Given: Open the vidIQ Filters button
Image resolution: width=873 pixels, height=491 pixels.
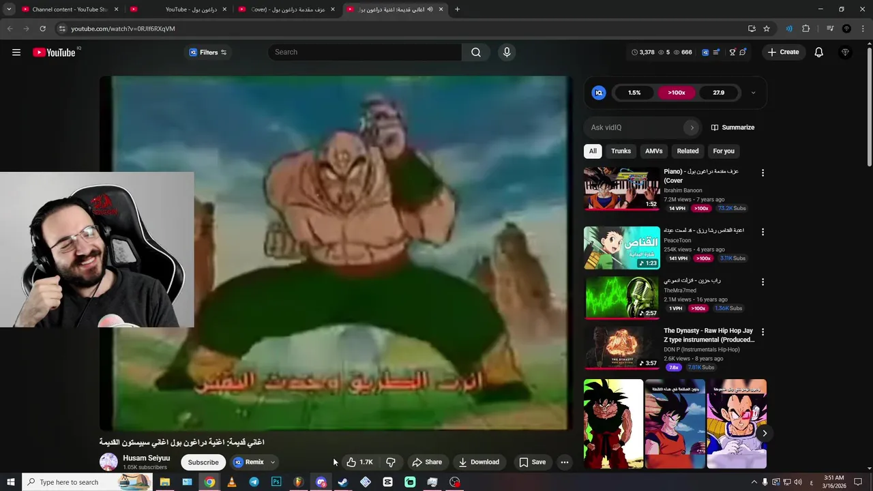Looking at the screenshot, I should (x=207, y=52).
